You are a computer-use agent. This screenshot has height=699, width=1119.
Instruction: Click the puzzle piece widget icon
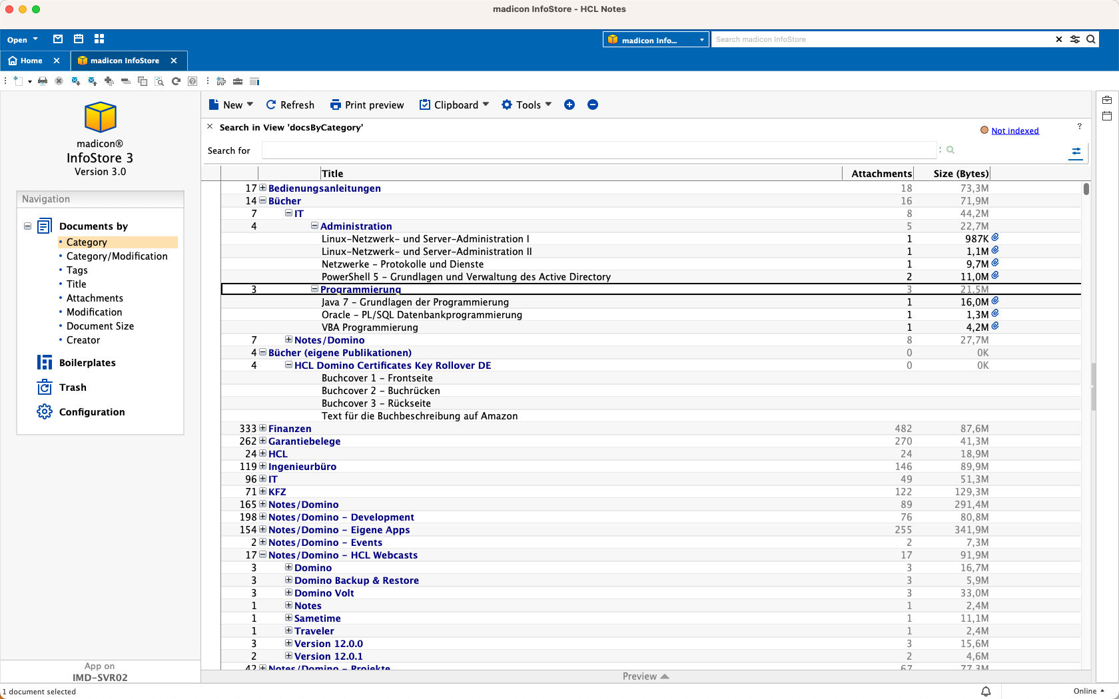[221, 81]
